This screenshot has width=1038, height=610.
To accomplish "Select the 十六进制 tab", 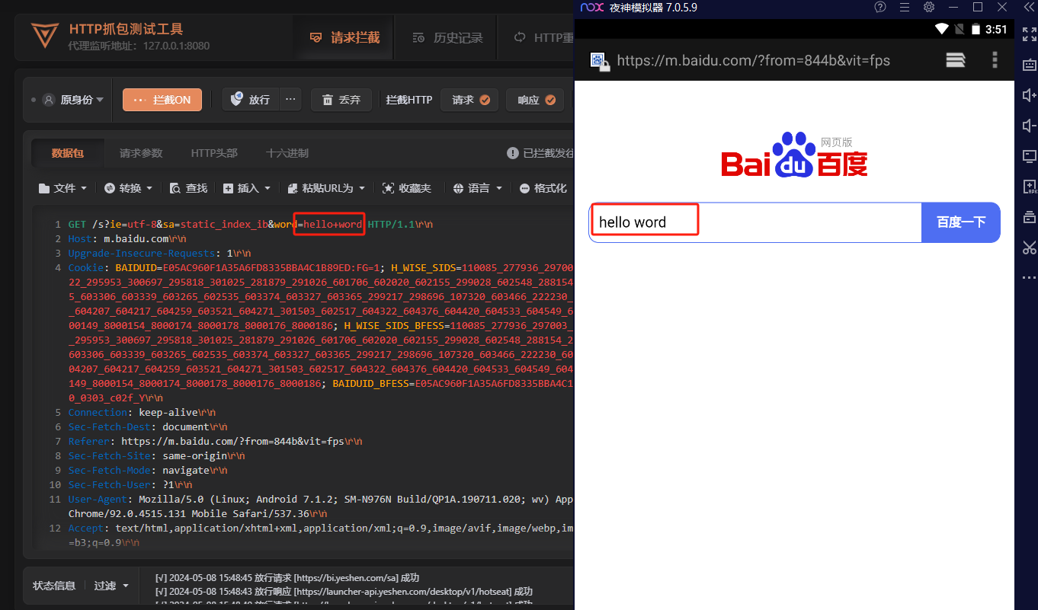I will (287, 153).
